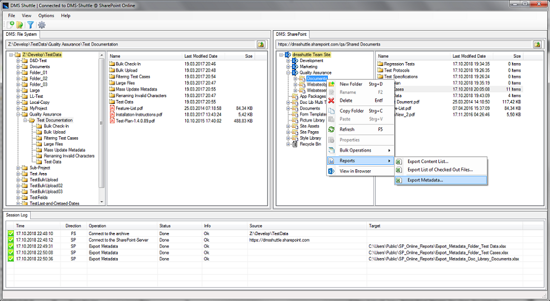Collapse the Test Documentation tree node
The image size is (550, 301).
tap(25, 120)
